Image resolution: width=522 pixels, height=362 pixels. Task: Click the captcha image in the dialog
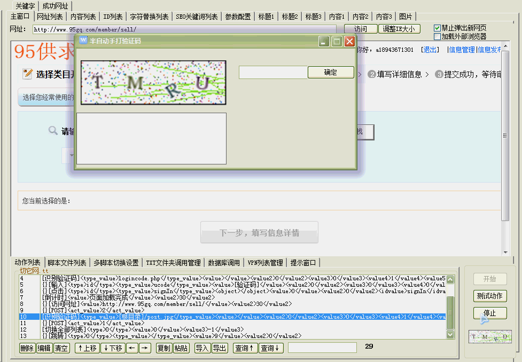153,83
